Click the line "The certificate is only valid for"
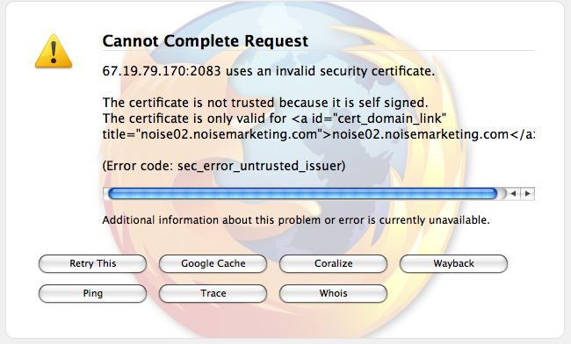The width and height of the screenshot is (571, 344). point(275,118)
